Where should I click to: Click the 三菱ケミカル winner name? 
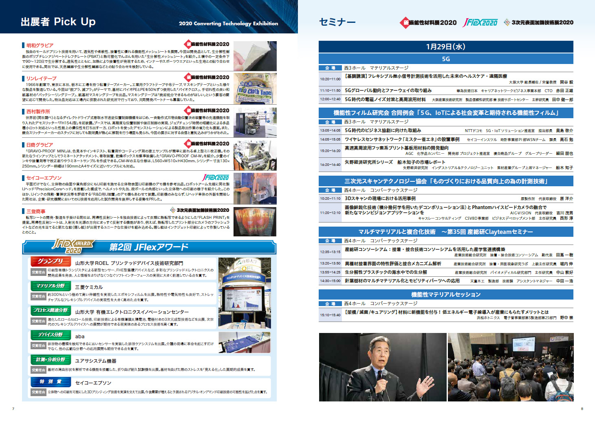[89, 287]
